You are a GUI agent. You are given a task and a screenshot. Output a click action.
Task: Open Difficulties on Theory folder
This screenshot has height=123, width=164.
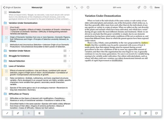[5, 94]
